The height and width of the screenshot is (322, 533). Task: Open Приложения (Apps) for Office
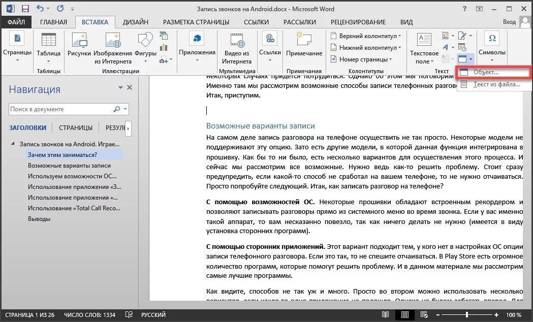tap(197, 47)
